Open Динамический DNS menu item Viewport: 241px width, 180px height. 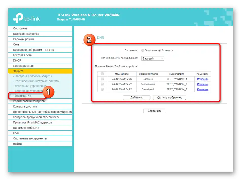point(40,128)
